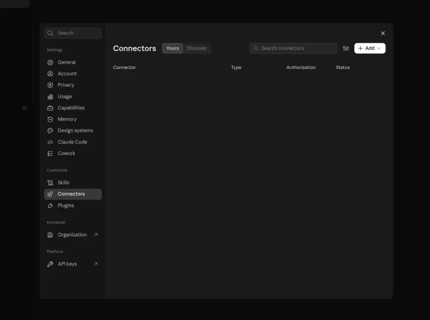
Task: Click the Plugins plug icon
Action: tap(50, 206)
